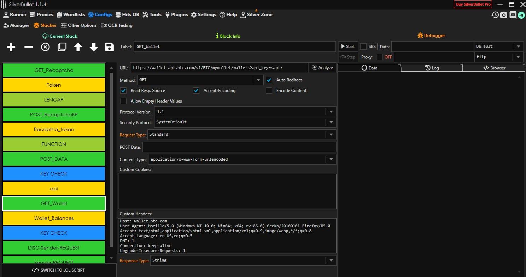Click the Analyze button
Image resolution: width=526 pixels, height=277 pixels.
click(x=322, y=68)
